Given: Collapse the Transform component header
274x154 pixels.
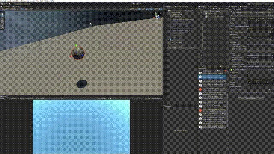Looking at the screenshot, I should [251, 16].
